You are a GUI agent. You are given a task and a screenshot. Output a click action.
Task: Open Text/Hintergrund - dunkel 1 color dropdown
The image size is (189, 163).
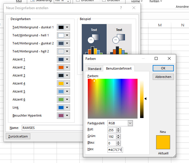63,27
